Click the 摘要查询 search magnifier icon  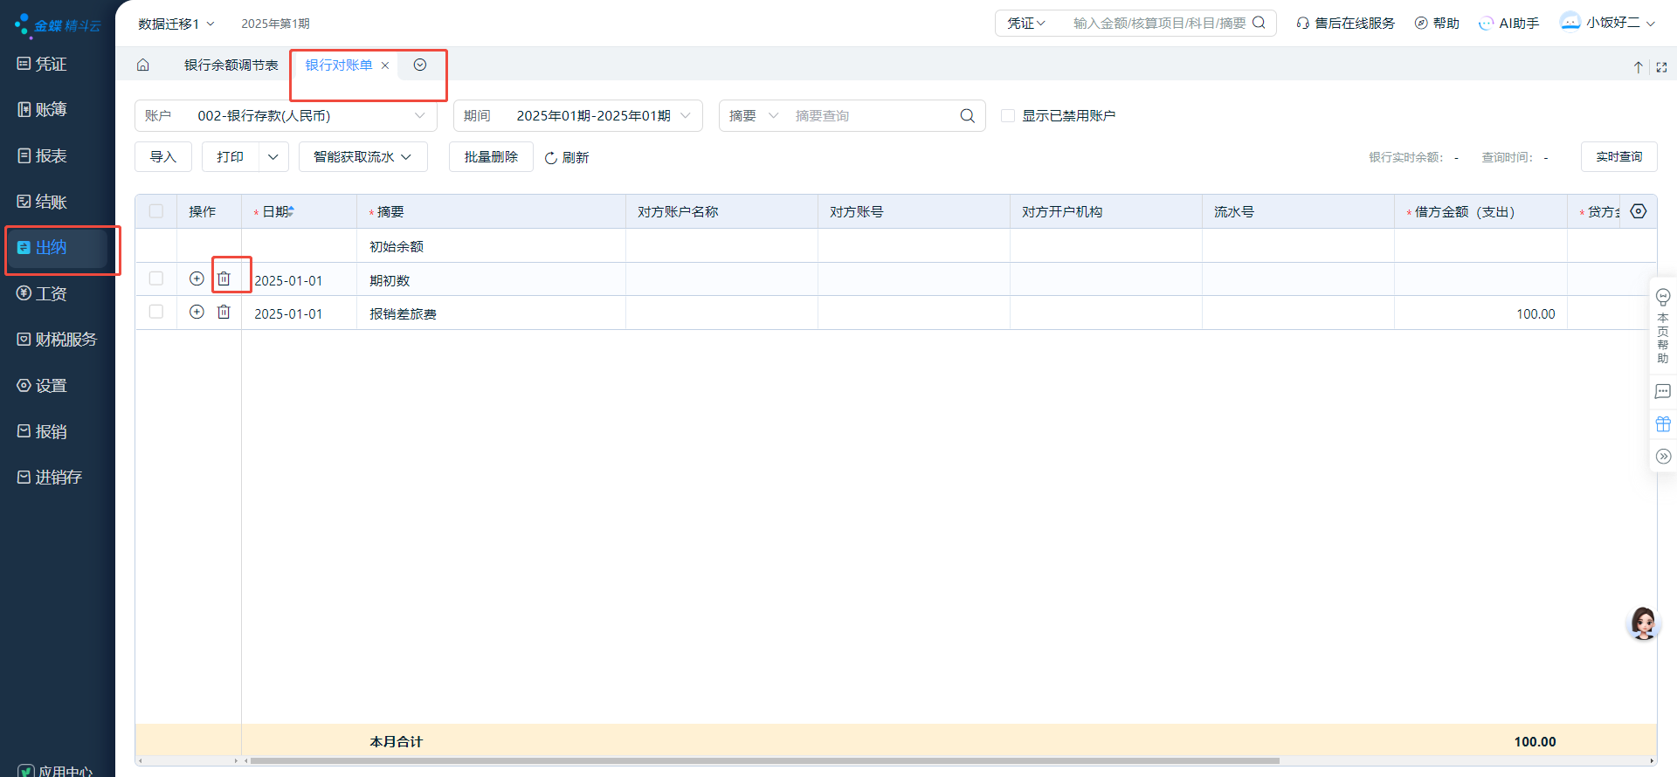967,116
